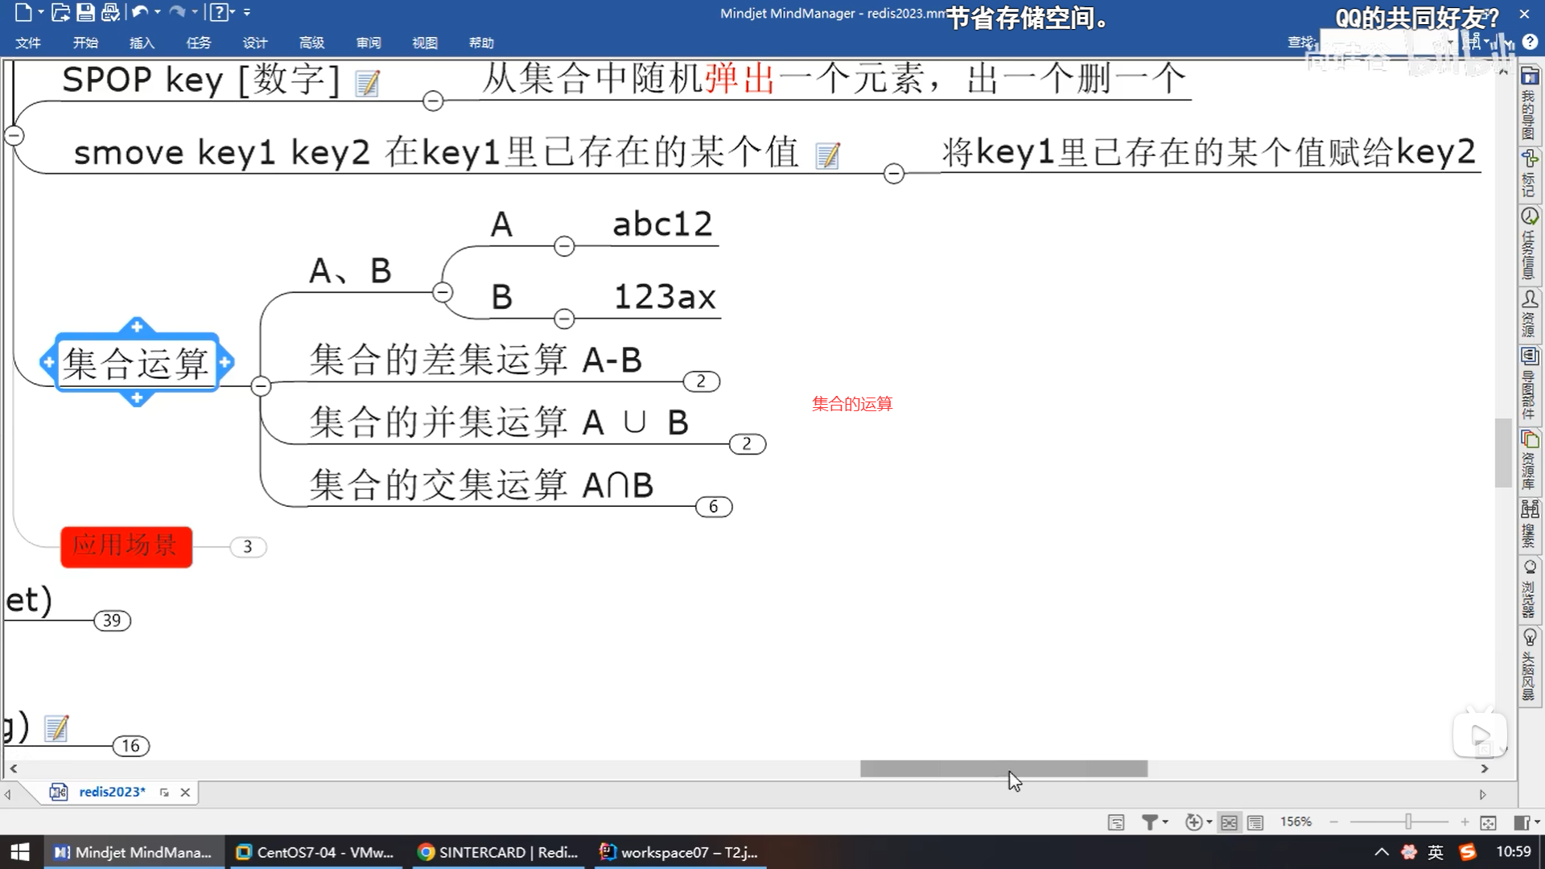Click the Fit Map icon in status bar
The image size is (1545, 869).
1488,822
